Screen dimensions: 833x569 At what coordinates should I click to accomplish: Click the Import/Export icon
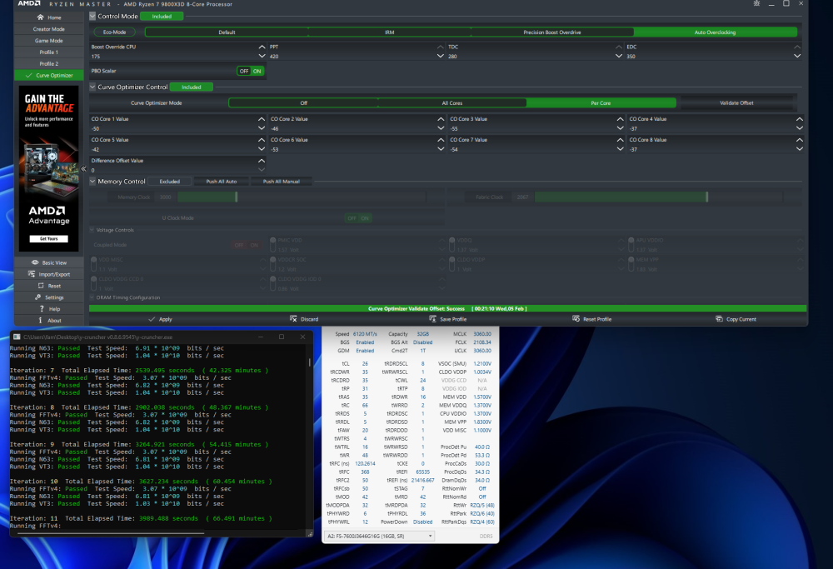coord(30,274)
